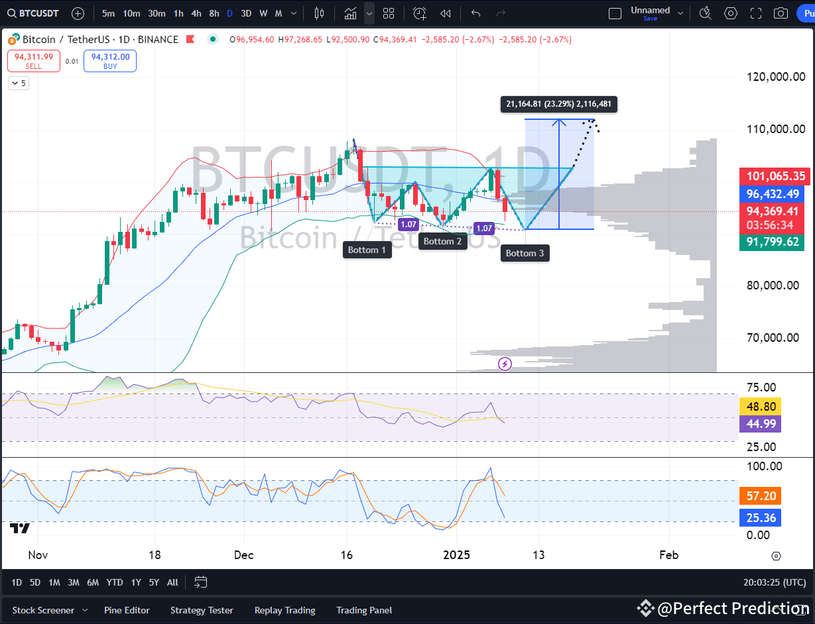The width and height of the screenshot is (815, 624).
Task: Click the 20:03:25 (UTC) timezone clock
Action: coord(775,582)
